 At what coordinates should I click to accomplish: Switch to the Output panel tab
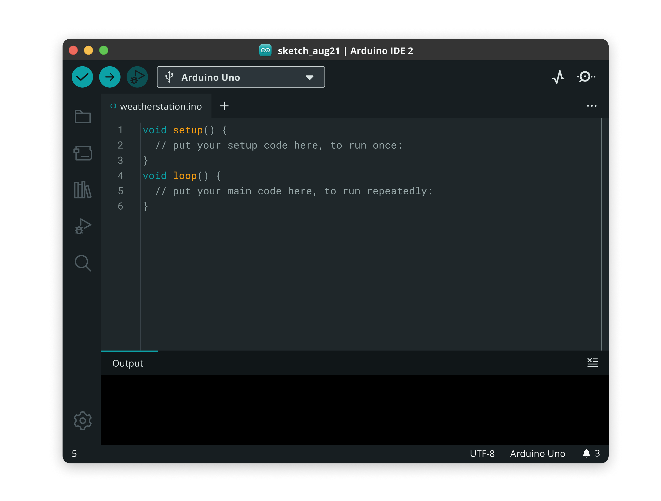[x=128, y=363]
